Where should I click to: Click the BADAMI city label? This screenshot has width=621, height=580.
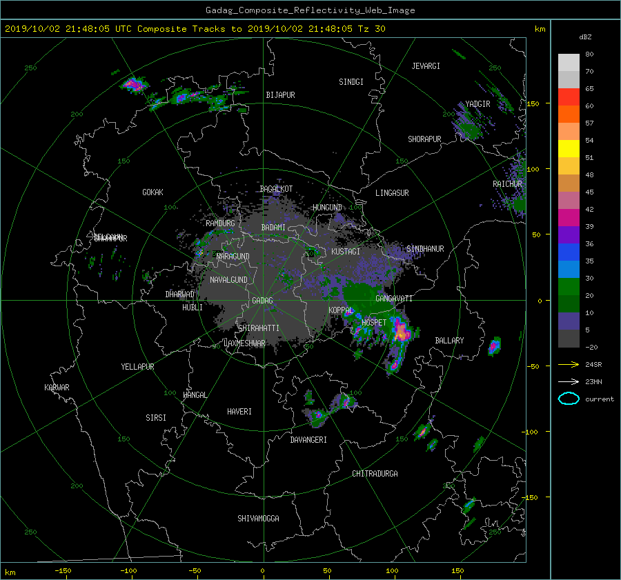pos(273,228)
